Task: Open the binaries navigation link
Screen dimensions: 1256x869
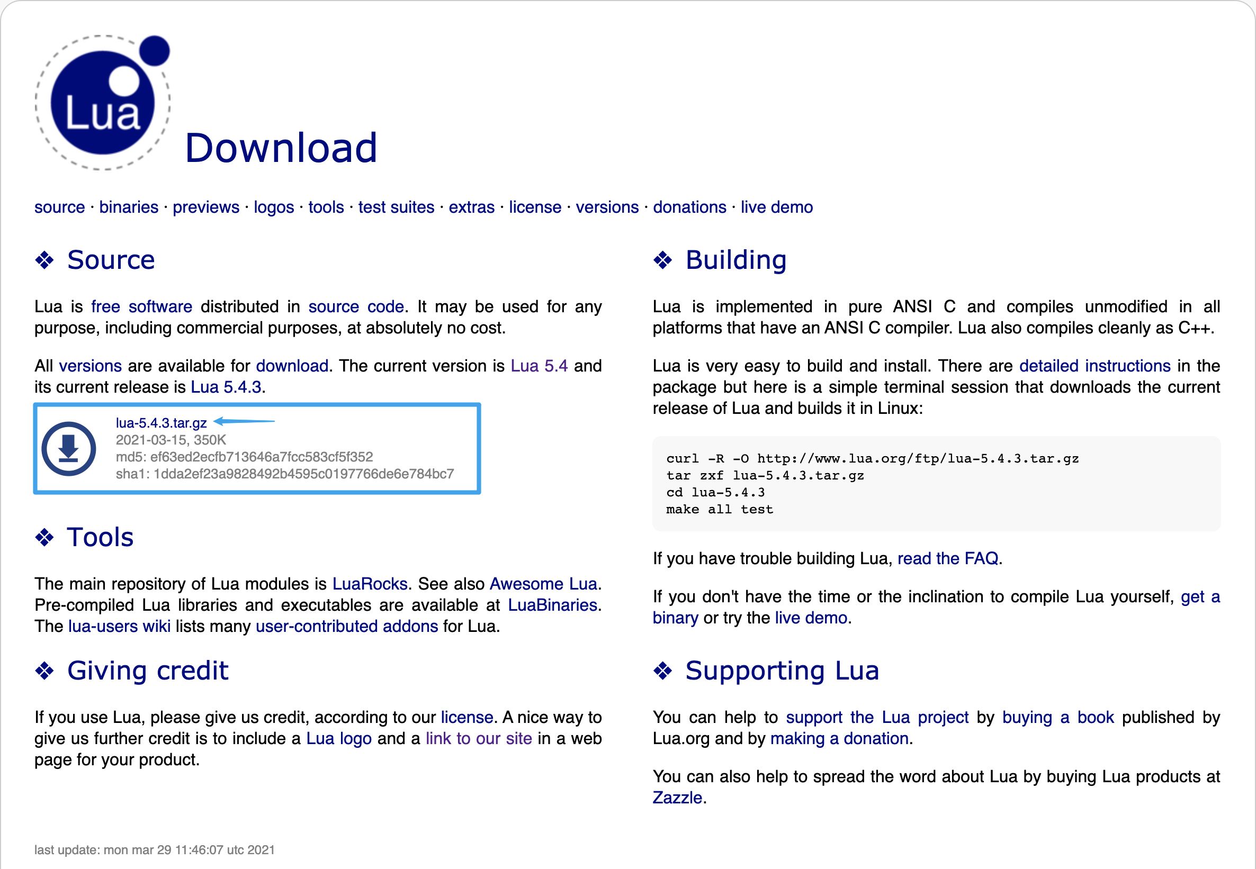Action: [x=129, y=207]
